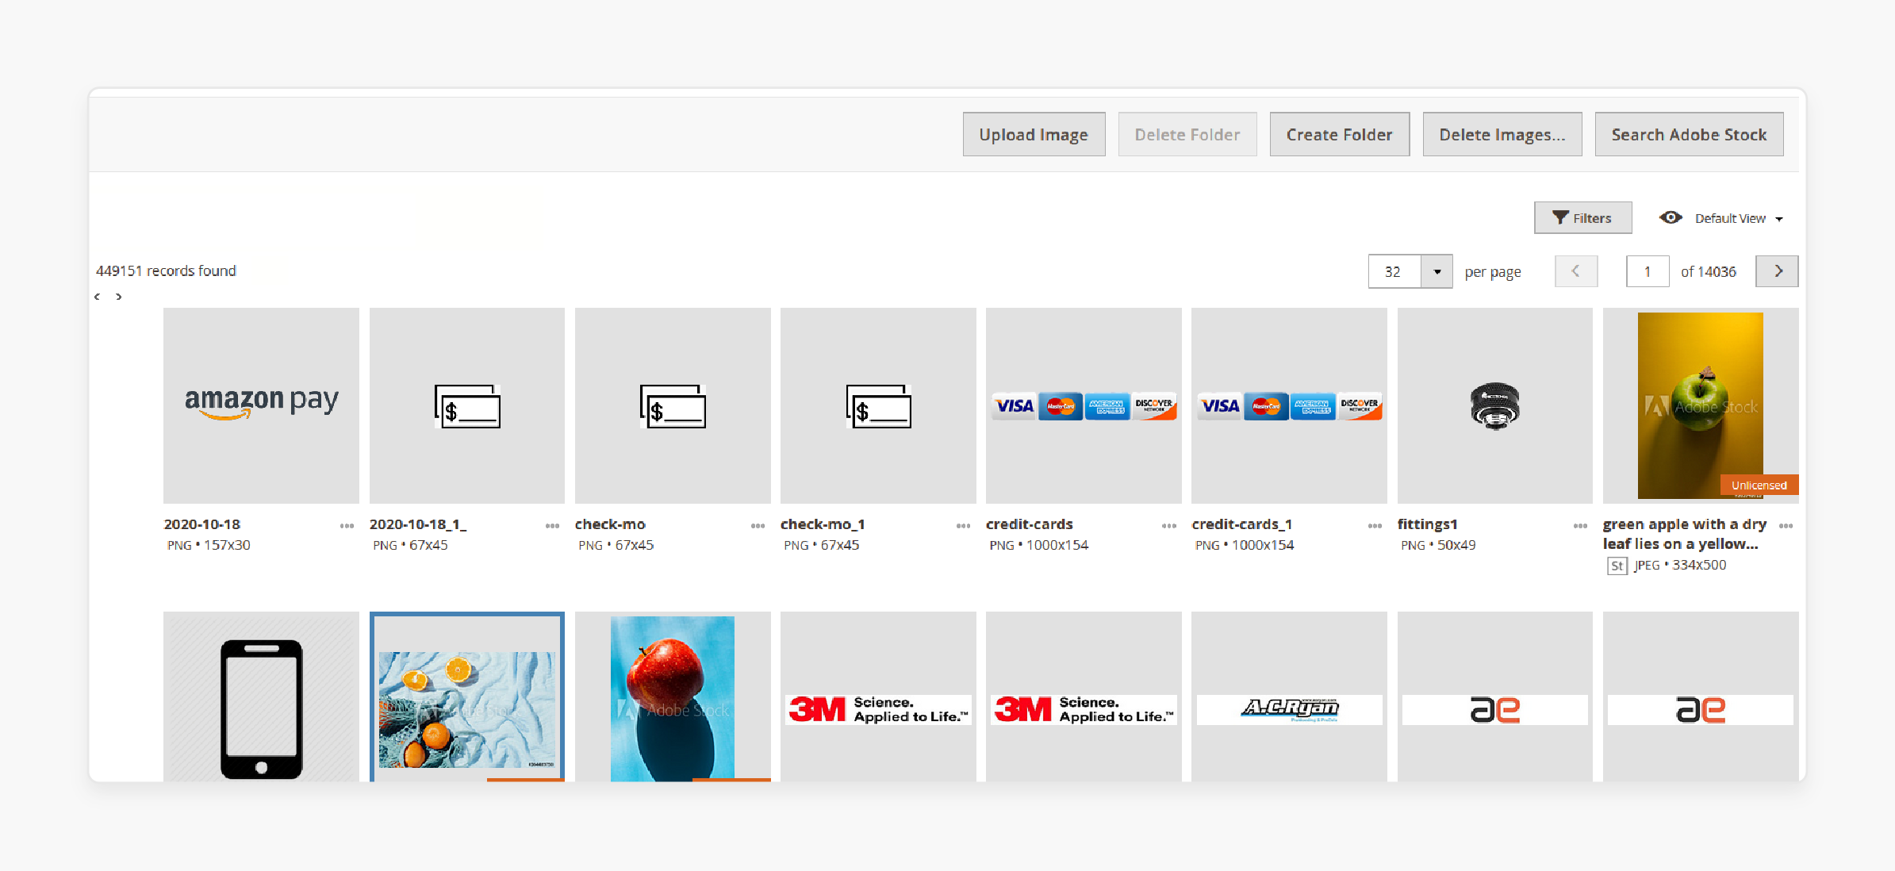1895x871 pixels.
Task: Select the fittings1 image thumbnail
Action: click(1494, 405)
